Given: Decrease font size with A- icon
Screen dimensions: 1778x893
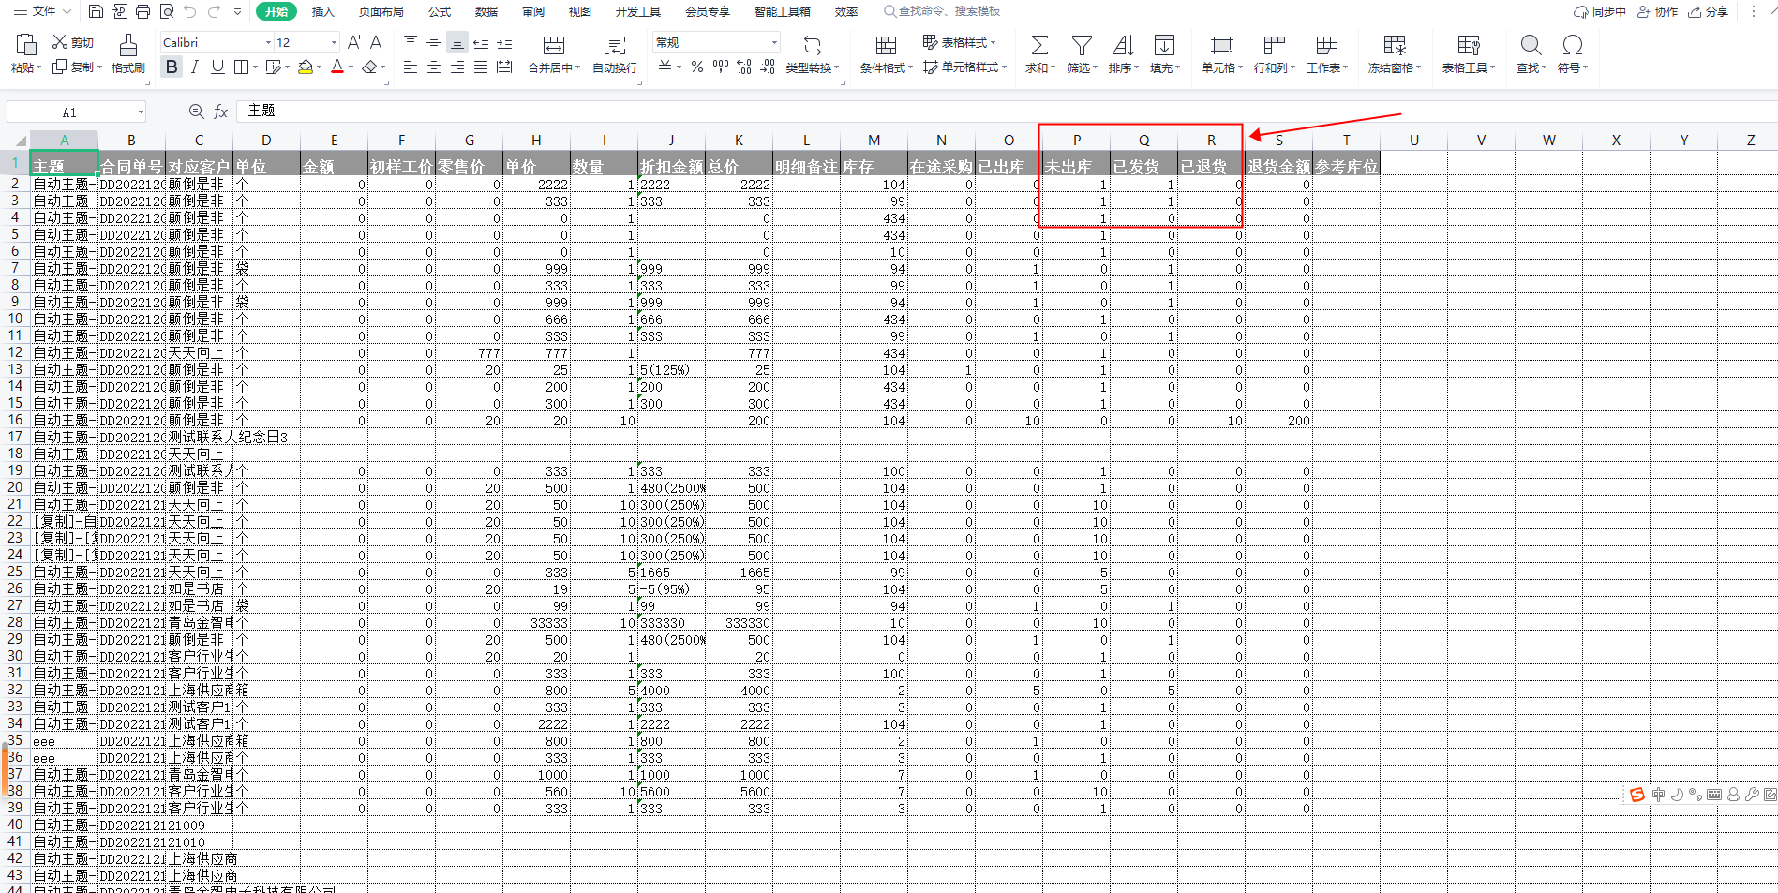Looking at the screenshot, I should point(377,42).
